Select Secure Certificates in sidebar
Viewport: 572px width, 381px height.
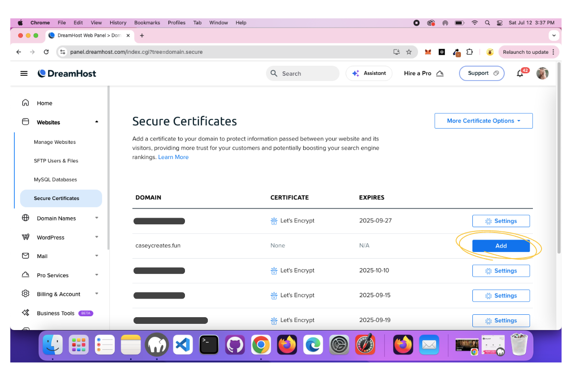point(61,198)
